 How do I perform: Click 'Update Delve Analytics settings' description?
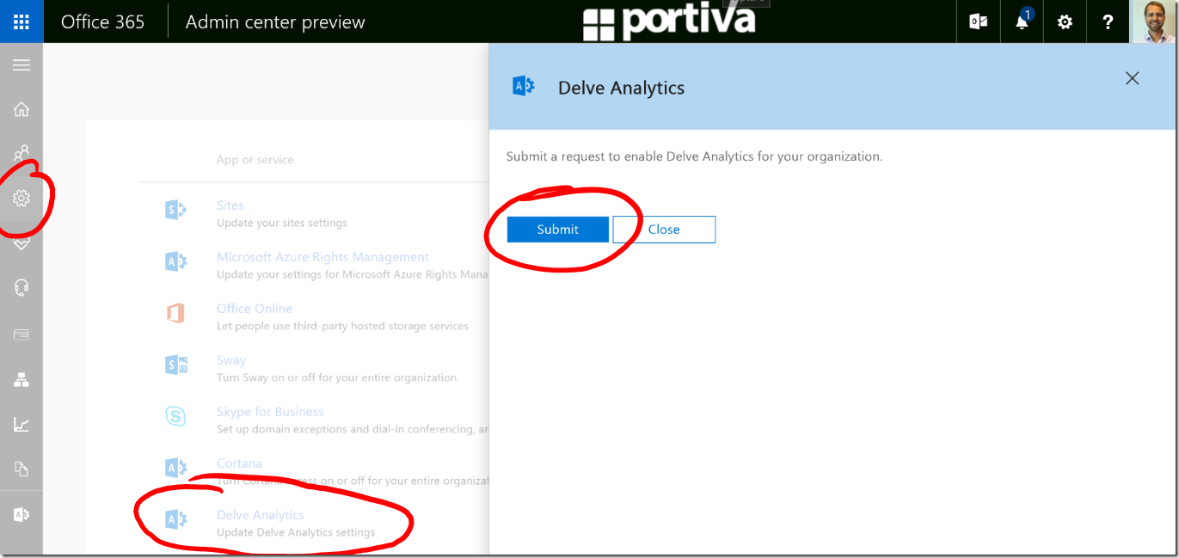point(296,532)
